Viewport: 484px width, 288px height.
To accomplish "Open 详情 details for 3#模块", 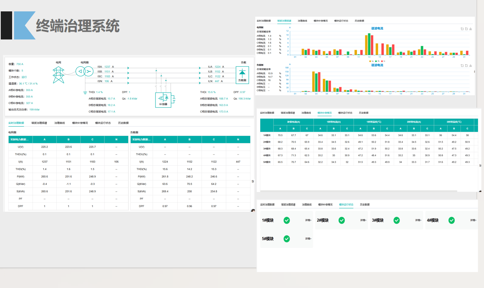I will 418,220.
